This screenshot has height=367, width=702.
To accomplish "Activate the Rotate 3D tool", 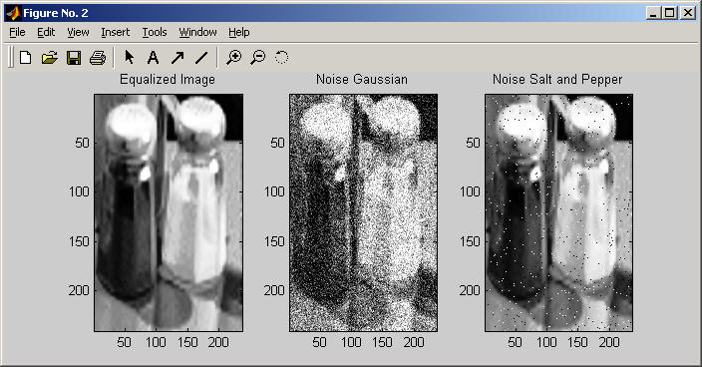I will (x=281, y=57).
